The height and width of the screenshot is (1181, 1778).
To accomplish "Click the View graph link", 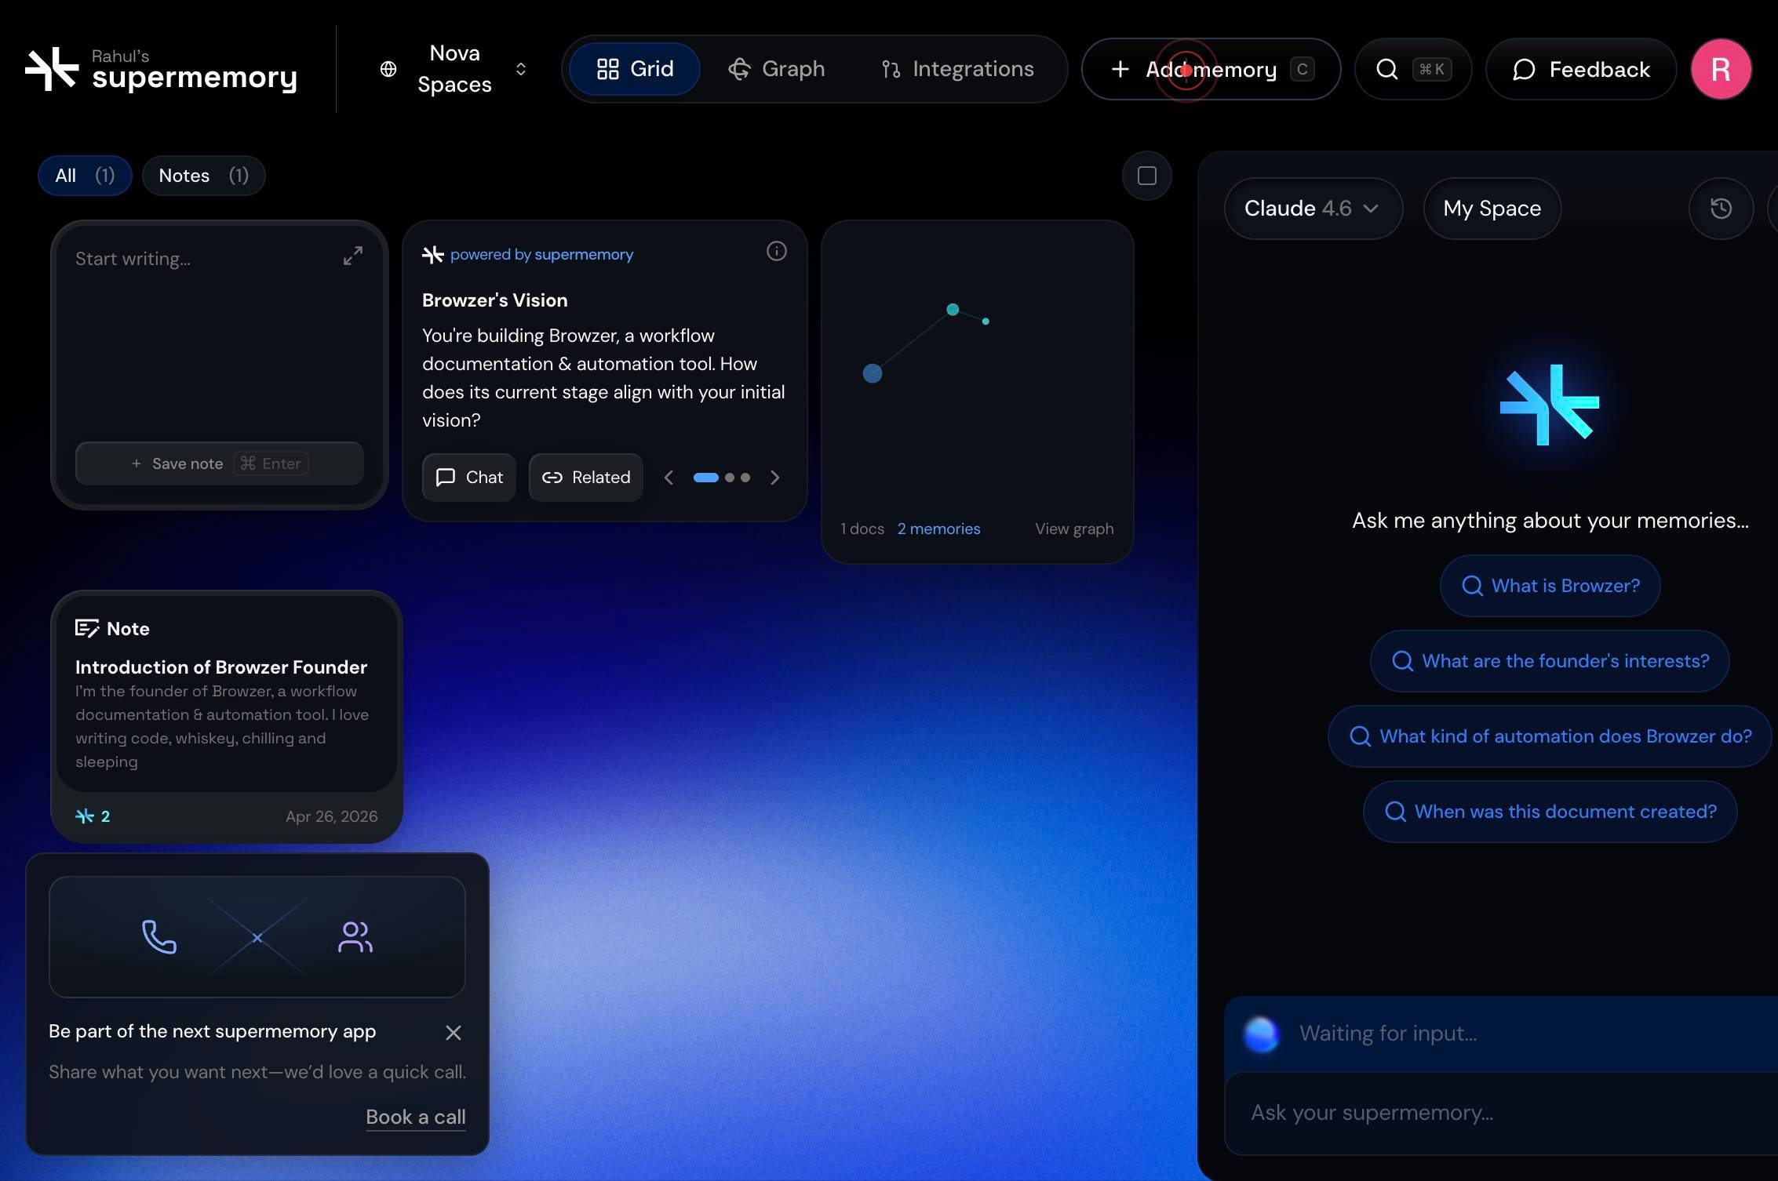I will [x=1074, y=529].
